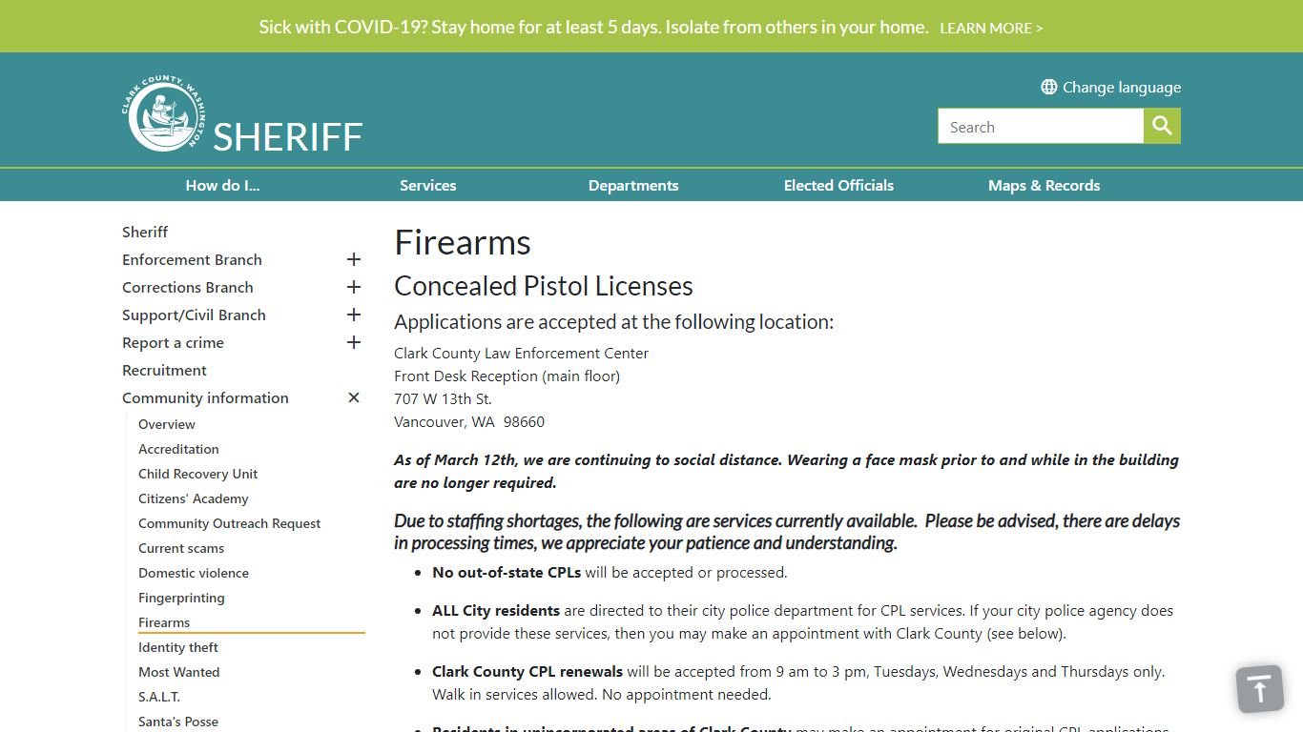Click the back-to-top arrow button
The width and height of the screenshot is (1303, 732).
coord(1260,689)
